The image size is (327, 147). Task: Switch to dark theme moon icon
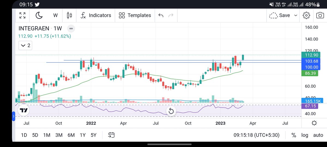[39, 15]
